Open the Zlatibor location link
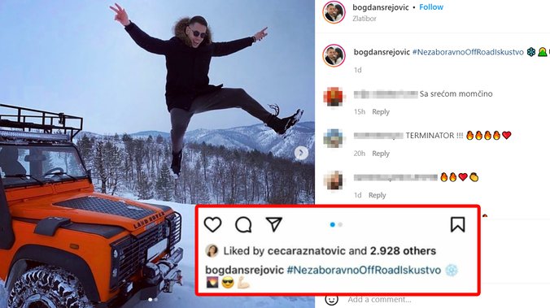Image resolution: width=550 pixels, height=308 pixels. [x=364, y=19]
